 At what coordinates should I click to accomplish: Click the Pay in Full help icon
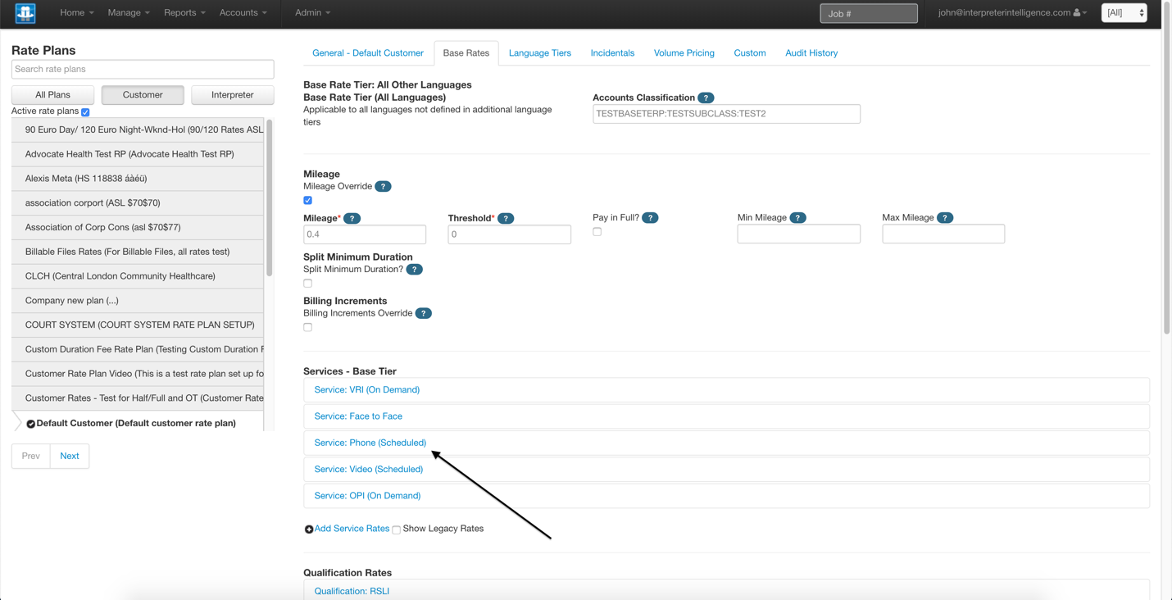650,217
